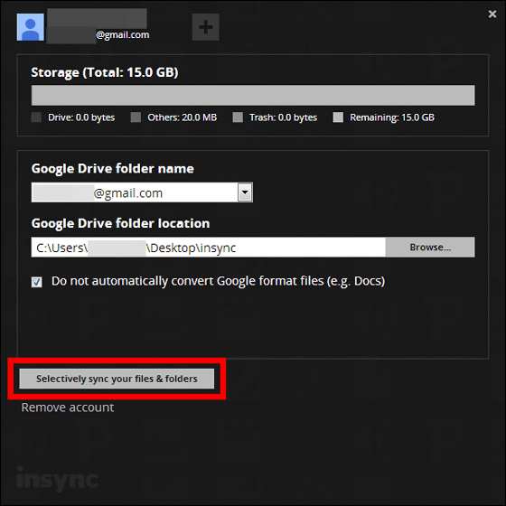Click the Trash legend color square

coord(238,117)
